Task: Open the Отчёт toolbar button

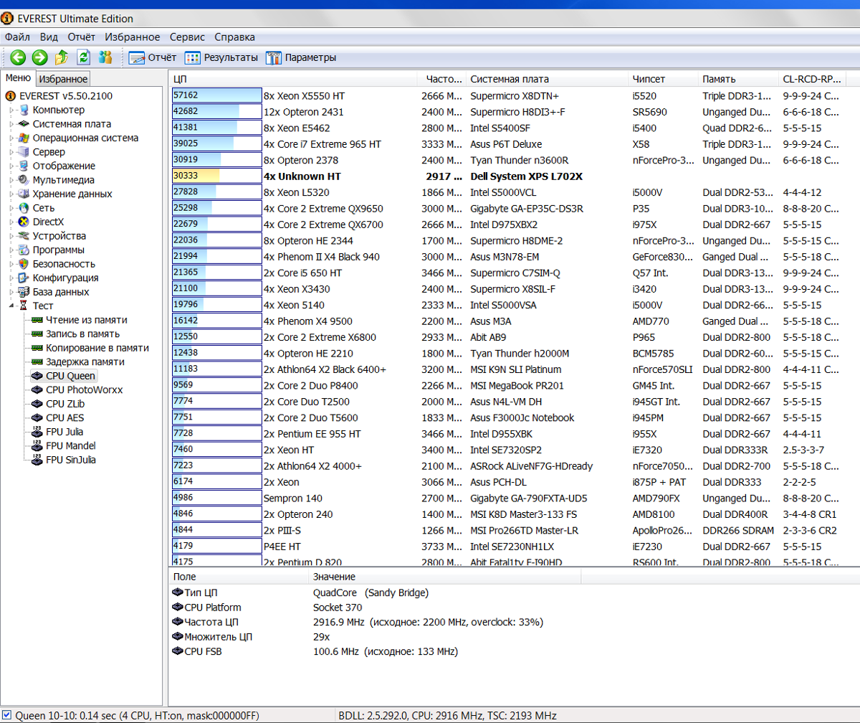Action: point(153,57)
